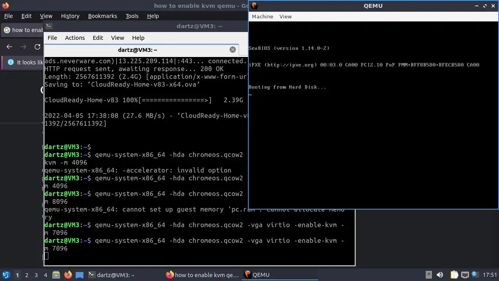The width and height of the screenshot is (499, 281).
Task: Go back in the Firefox browser
Action: tap(9, 47)
